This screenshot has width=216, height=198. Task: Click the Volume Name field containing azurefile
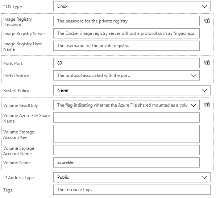pos(126,162)
